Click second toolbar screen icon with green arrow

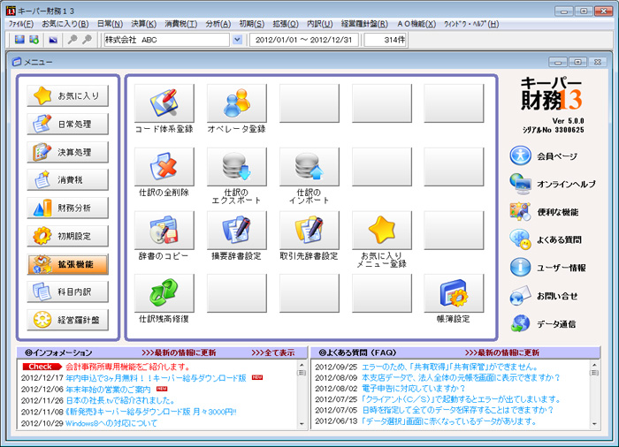click(x=34, y=40)
